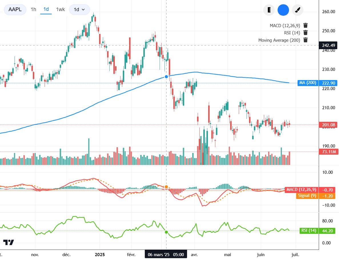Screen dimensions: 339x259
Task: Click the blue moving average crosshair marker
Action: pyautogui.click(x=166, y=77)
